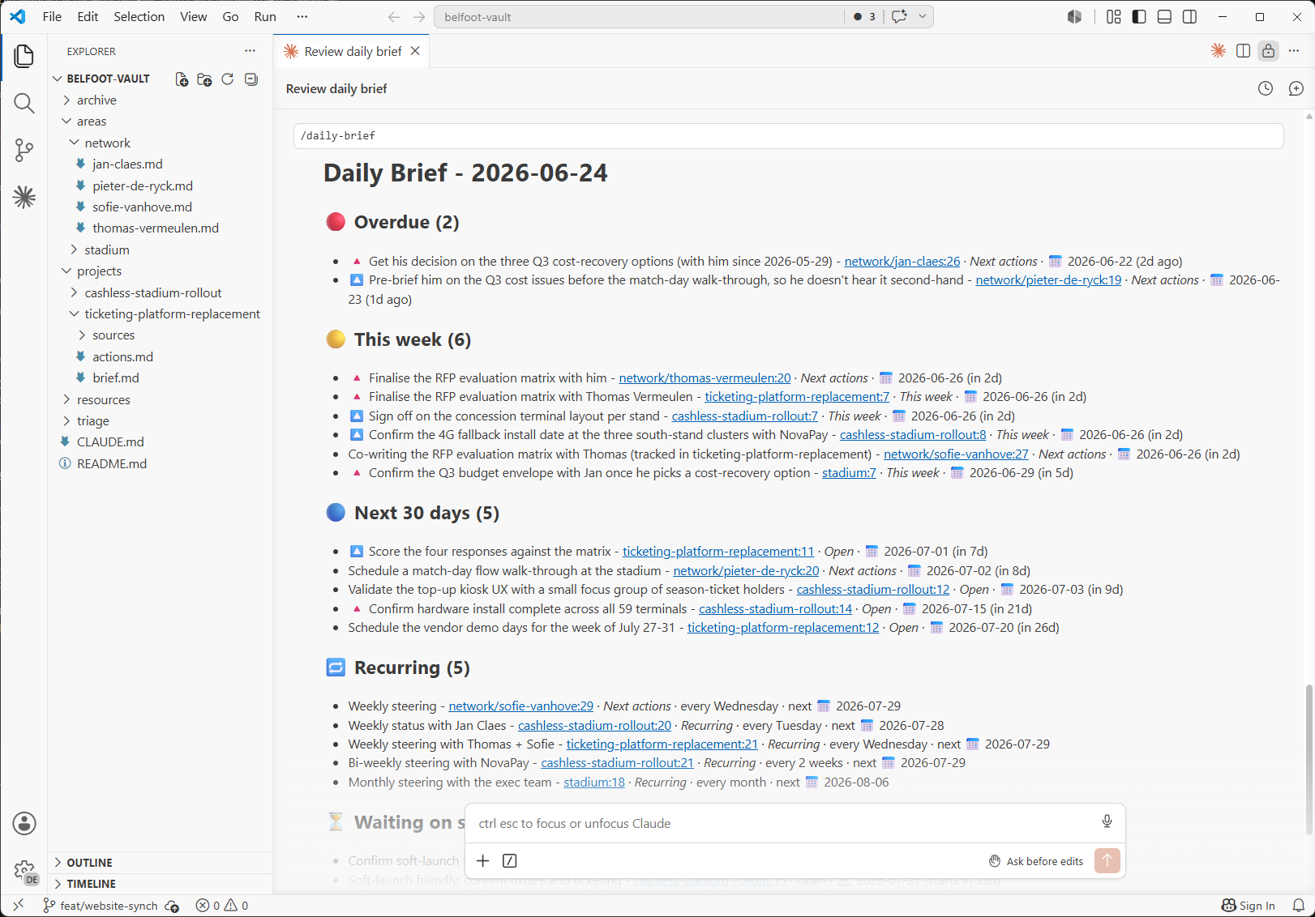1315x917 pixels.
Task: Open the Claude panel in activity bar
Action: (24, 197)
